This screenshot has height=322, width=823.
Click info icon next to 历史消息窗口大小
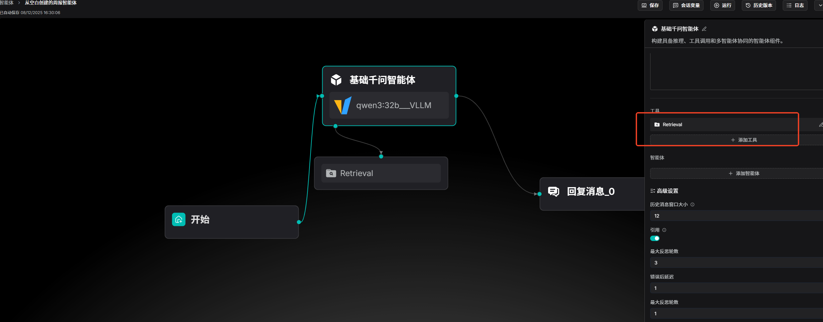click(x=692, y=205)
